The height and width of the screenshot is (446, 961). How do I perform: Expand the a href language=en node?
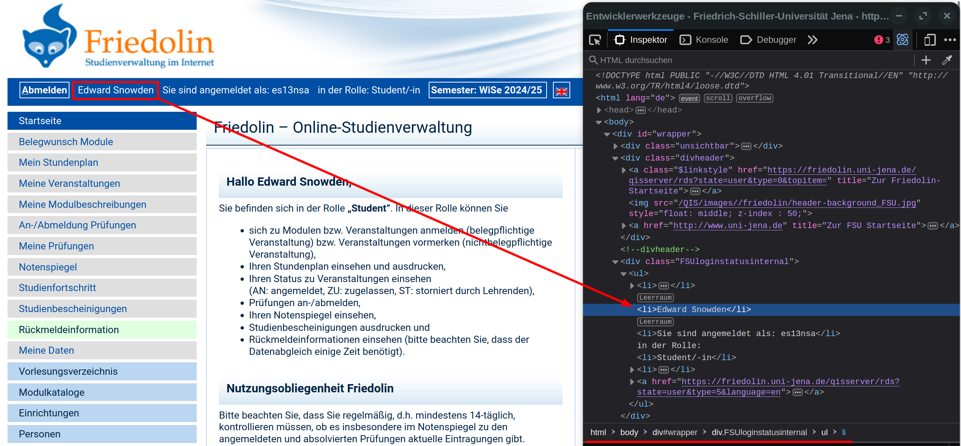coord(632,382)
